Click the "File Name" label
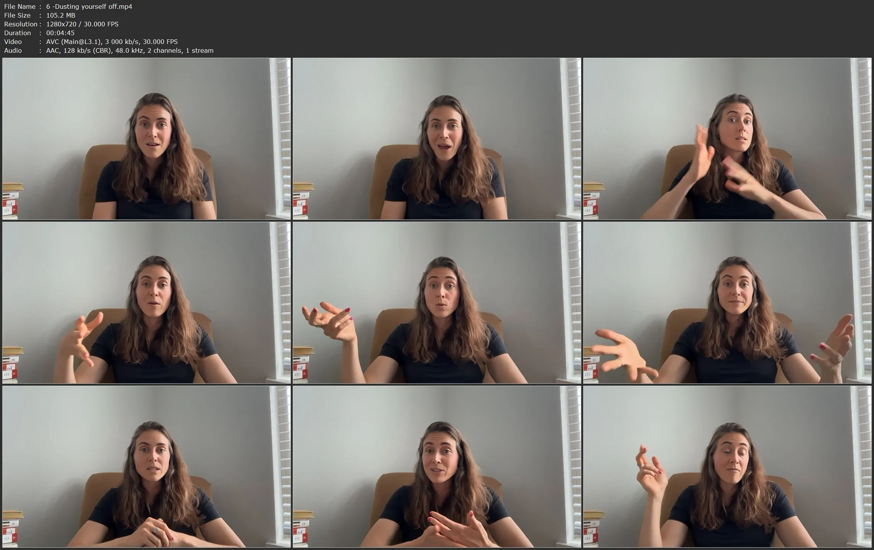Image resolution: width=874 pixels, height=550 pixels. point(20,6)
